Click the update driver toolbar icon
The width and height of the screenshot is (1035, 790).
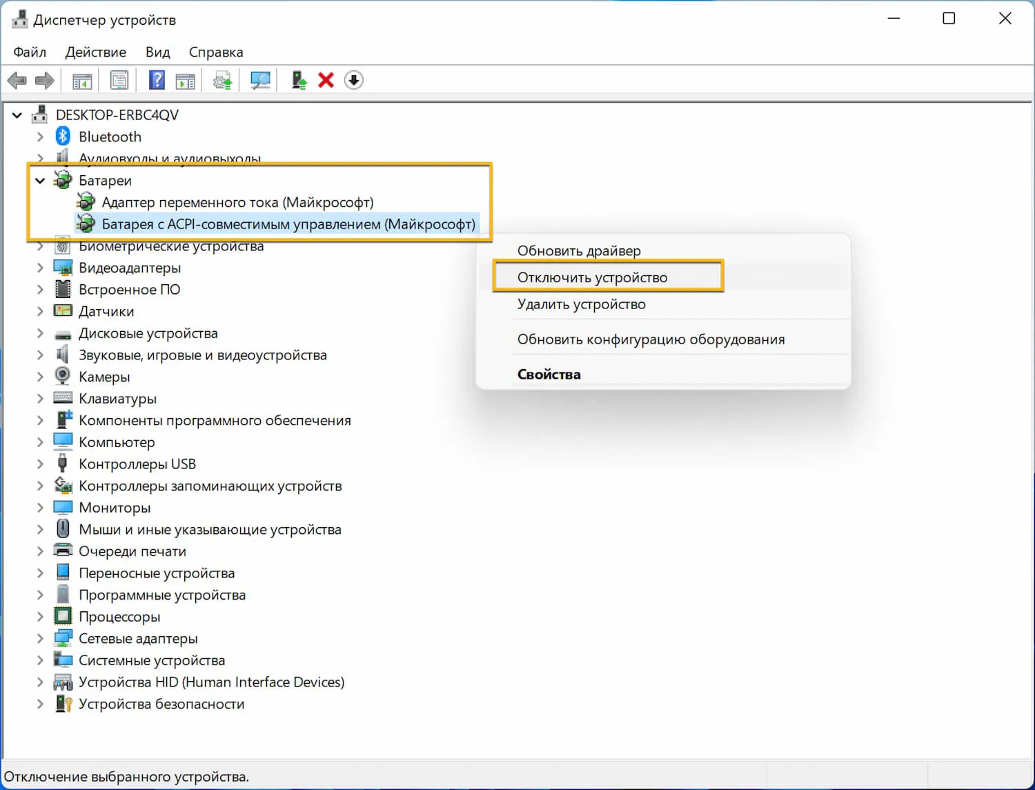coord(299,81)
